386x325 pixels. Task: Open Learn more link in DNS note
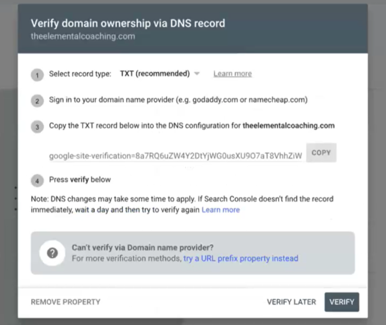pos(220,210)
